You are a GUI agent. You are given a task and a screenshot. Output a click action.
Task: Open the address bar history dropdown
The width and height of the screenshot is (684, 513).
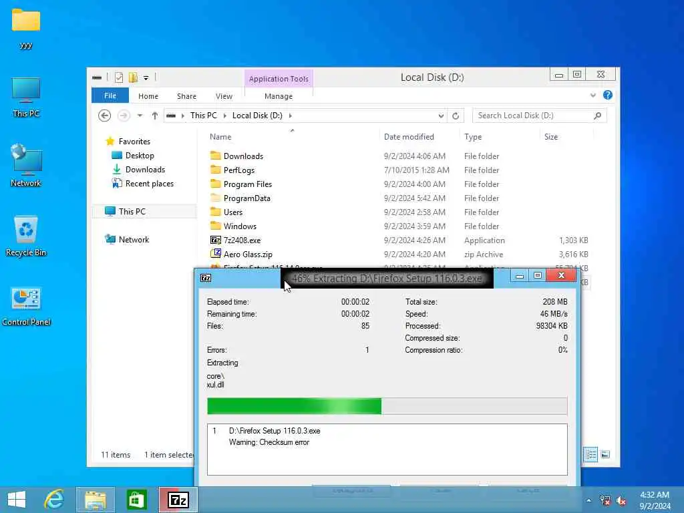pyautogui.click(x=441, y=116)
